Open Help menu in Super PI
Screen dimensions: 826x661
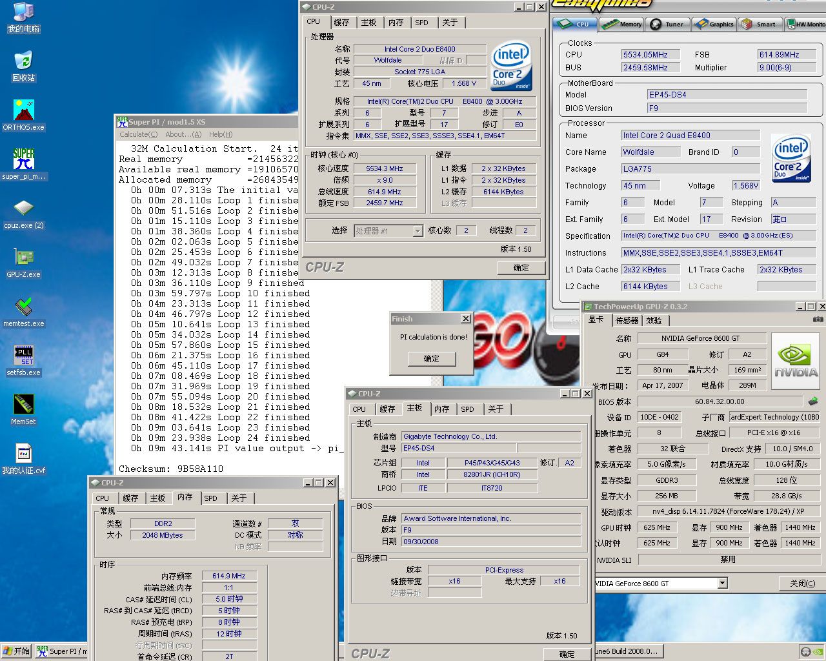(221, 134)
